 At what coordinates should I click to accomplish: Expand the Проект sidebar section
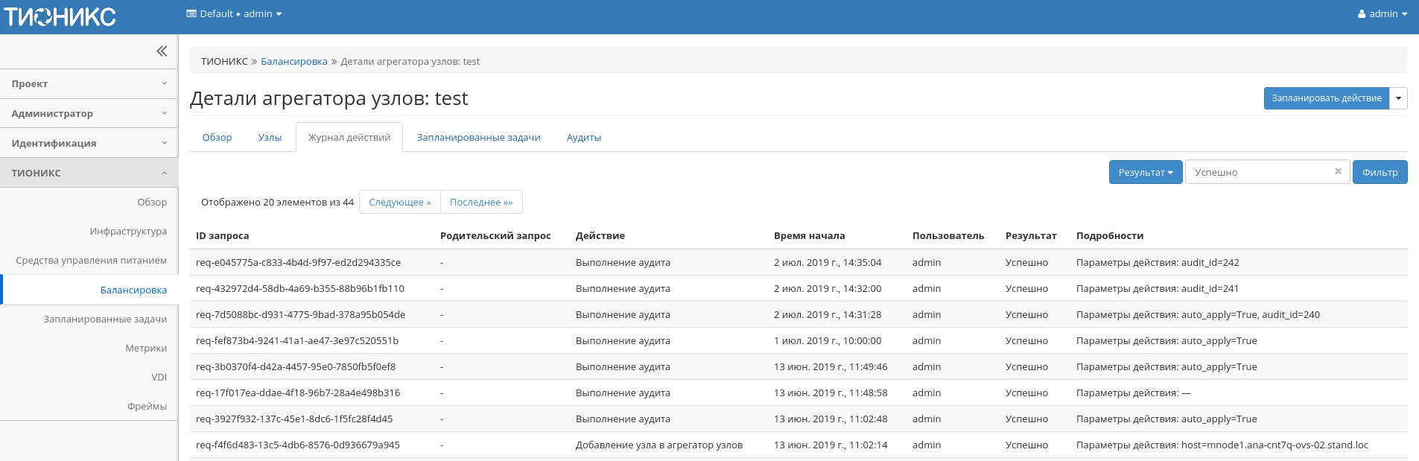[x=89, y=84]
